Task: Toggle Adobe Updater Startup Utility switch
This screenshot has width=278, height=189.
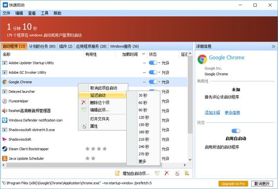Action: (x=153, y=63)
